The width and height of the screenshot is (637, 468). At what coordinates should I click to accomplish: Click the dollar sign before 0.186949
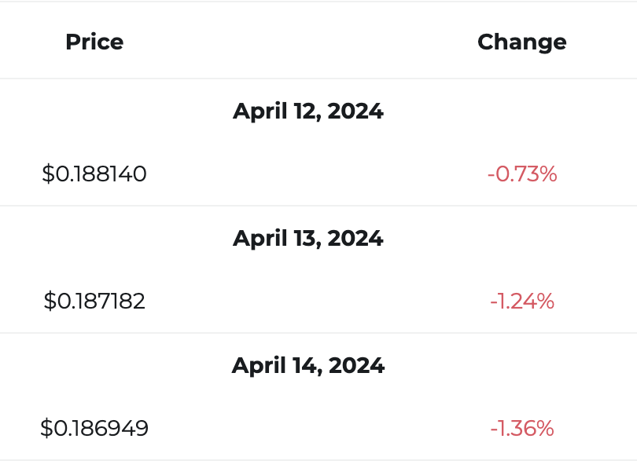pos(46,428)
